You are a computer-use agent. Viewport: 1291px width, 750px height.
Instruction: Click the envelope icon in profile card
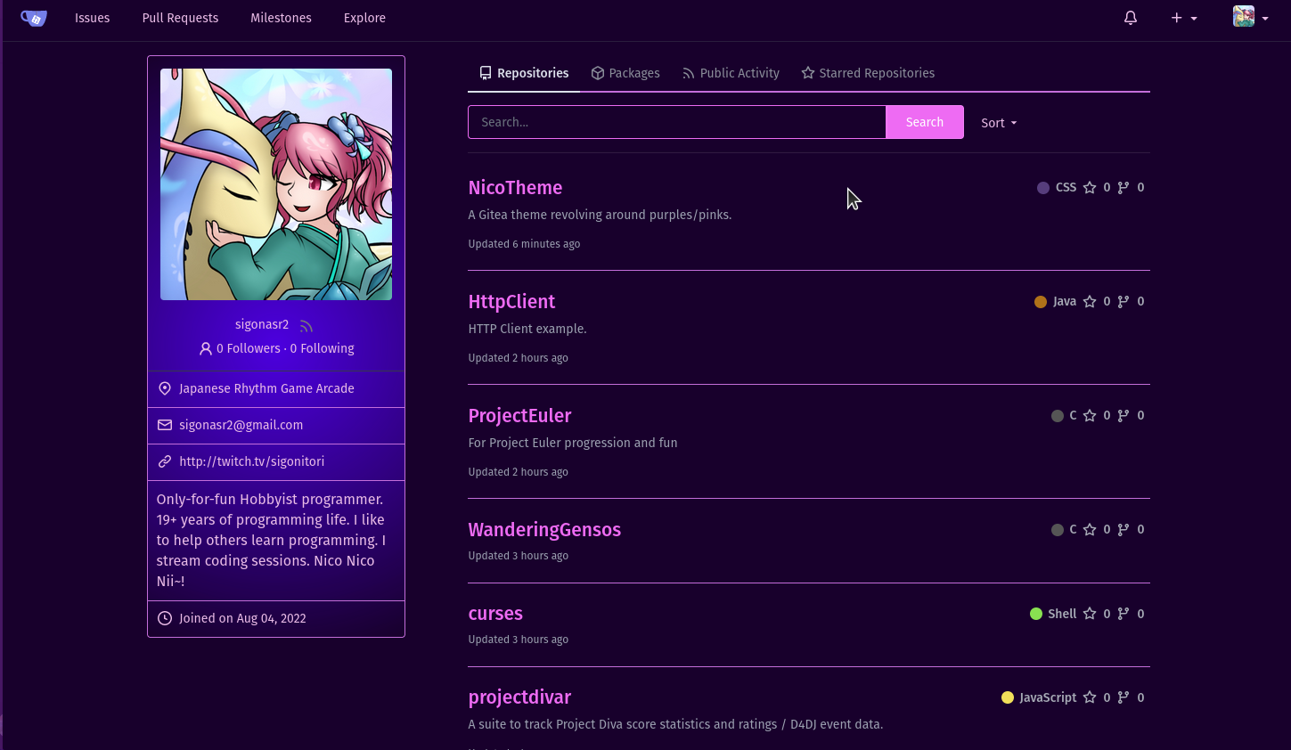click(x=165, y=425)
